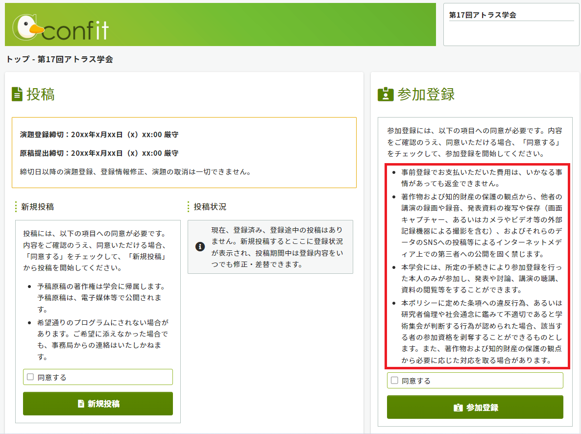Click the 原稿提出締切 deadline line

[99, 153]
